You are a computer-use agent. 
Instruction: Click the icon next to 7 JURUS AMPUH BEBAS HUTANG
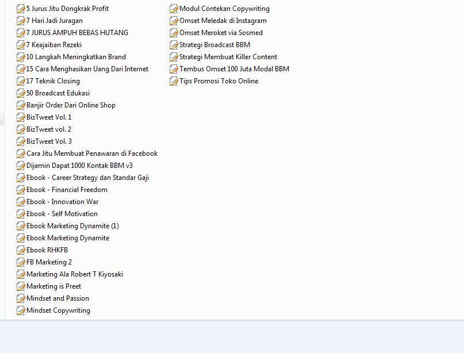pyautogui.click(x=21, y=33)
